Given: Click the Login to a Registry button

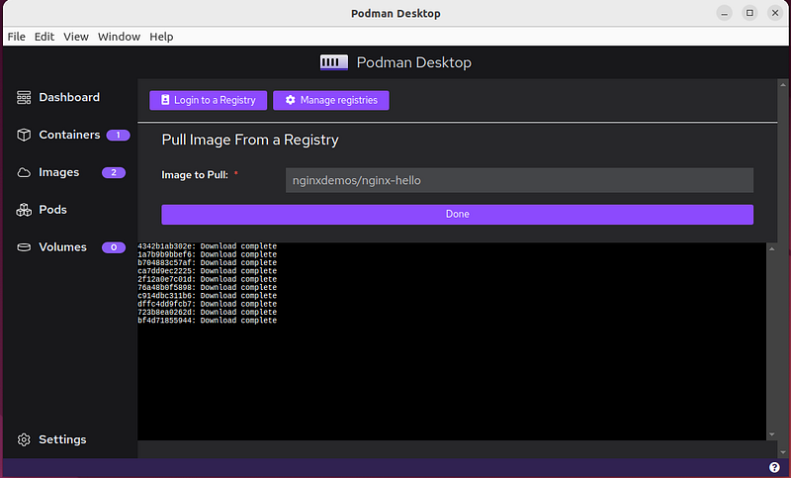Looking at the screenshot, I should click(x=208, y=100).
